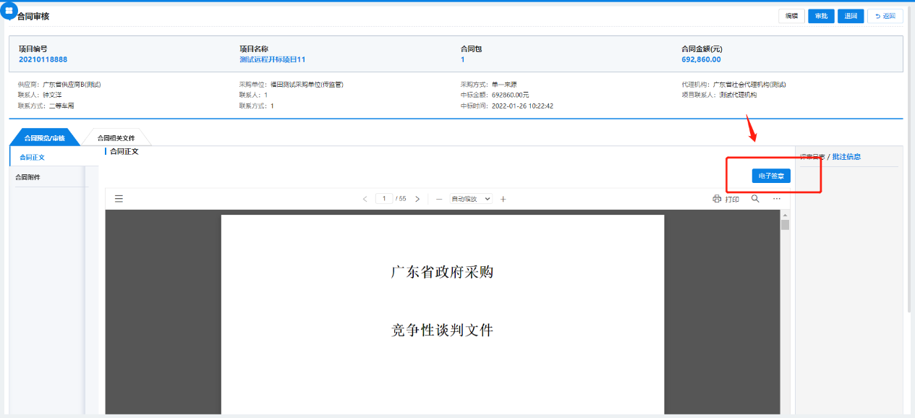The height and width of the screenshot is (418, 915).
Task: Click the 编辑 button
Action: coord(791,16)
